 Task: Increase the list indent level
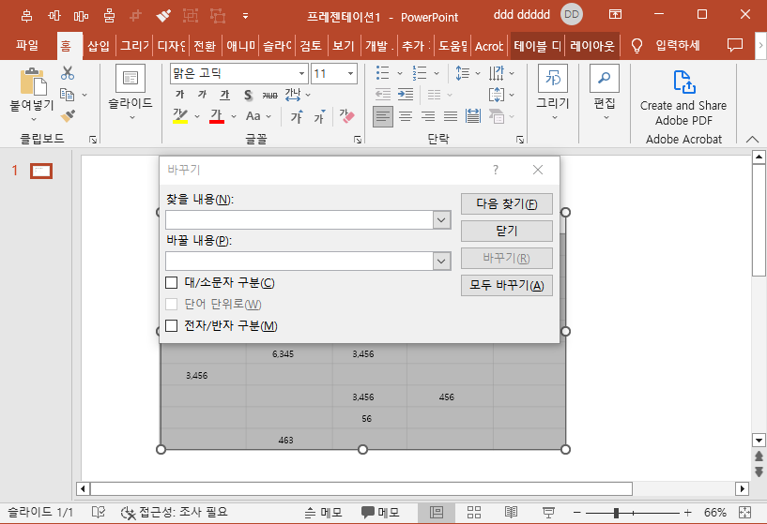406,95
